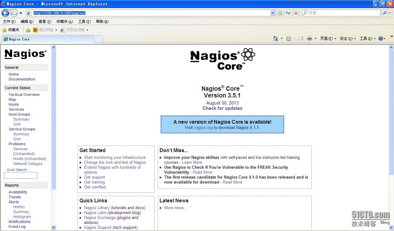
Task: Open the 工具(T) menu
Action: (x=84, y=22)
